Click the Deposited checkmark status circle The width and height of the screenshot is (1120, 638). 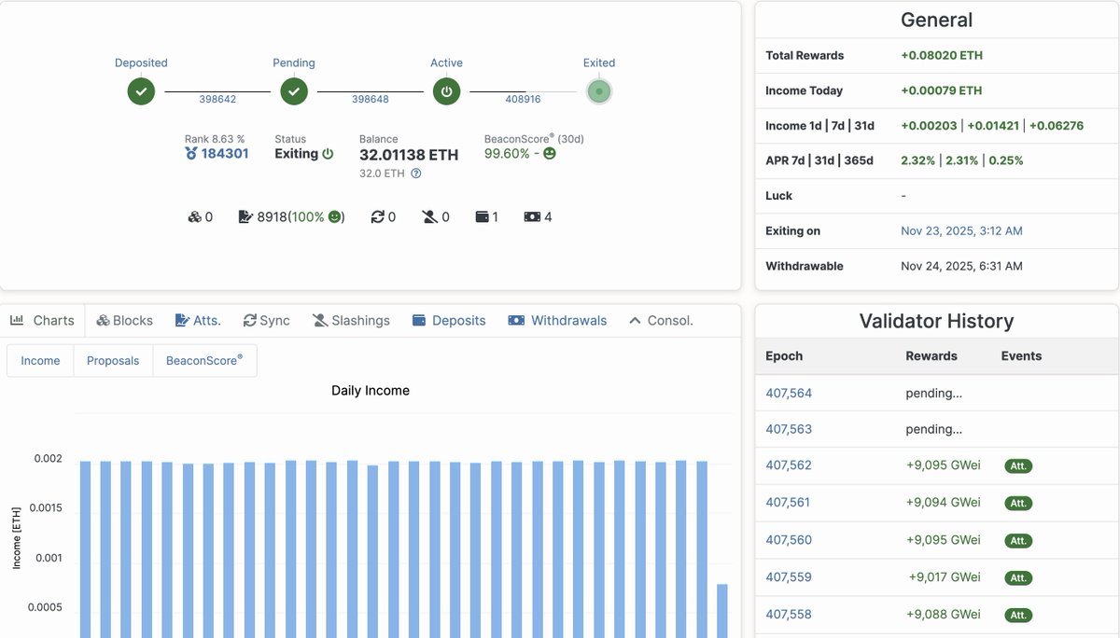[141, 91]
